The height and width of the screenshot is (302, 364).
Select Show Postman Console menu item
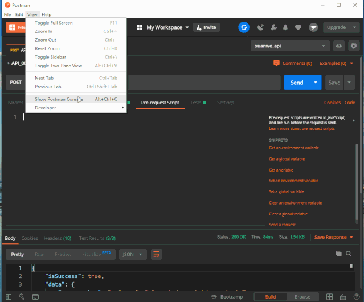(76, 99)
